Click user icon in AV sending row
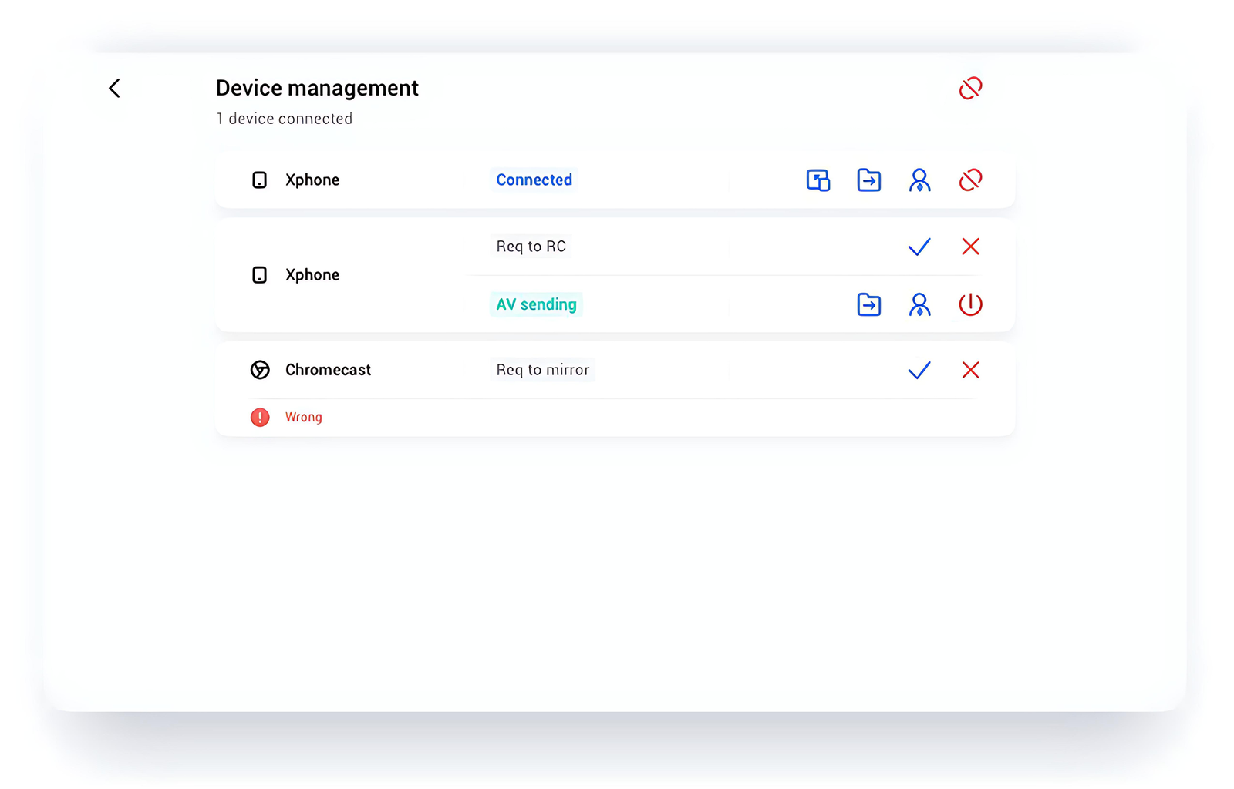1234x789 pixels. click(919, 304)
